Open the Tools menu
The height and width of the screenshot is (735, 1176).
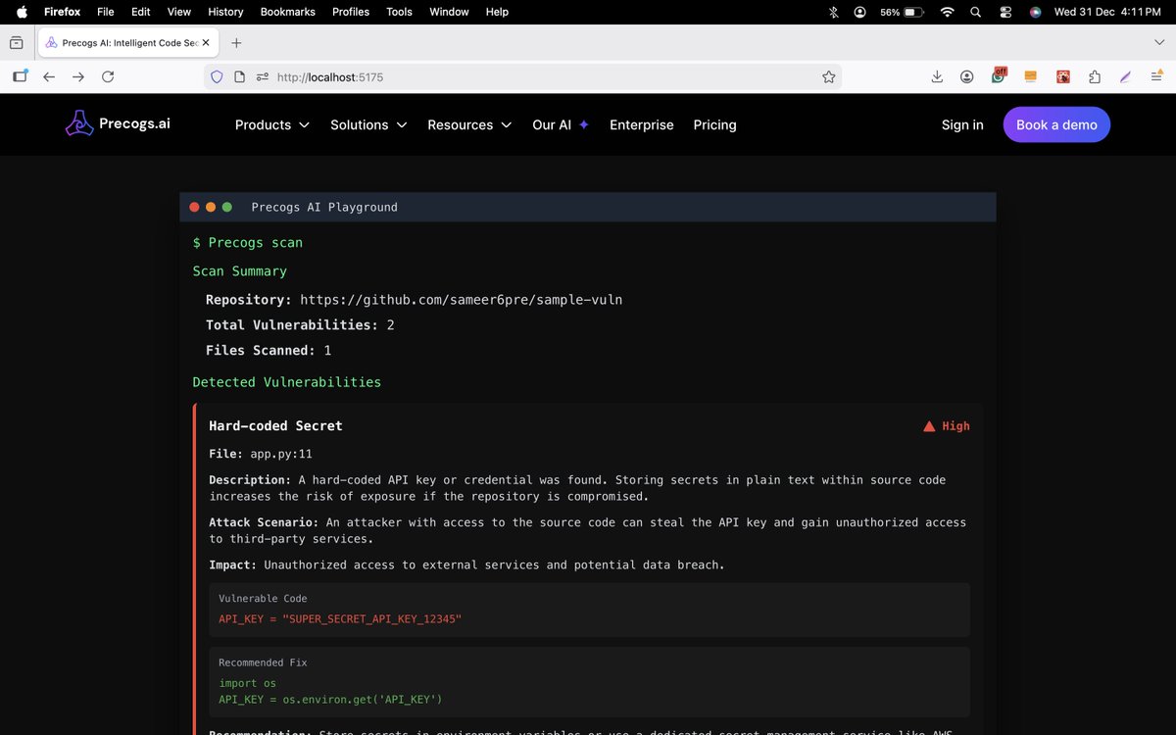[x=399, y=12]
